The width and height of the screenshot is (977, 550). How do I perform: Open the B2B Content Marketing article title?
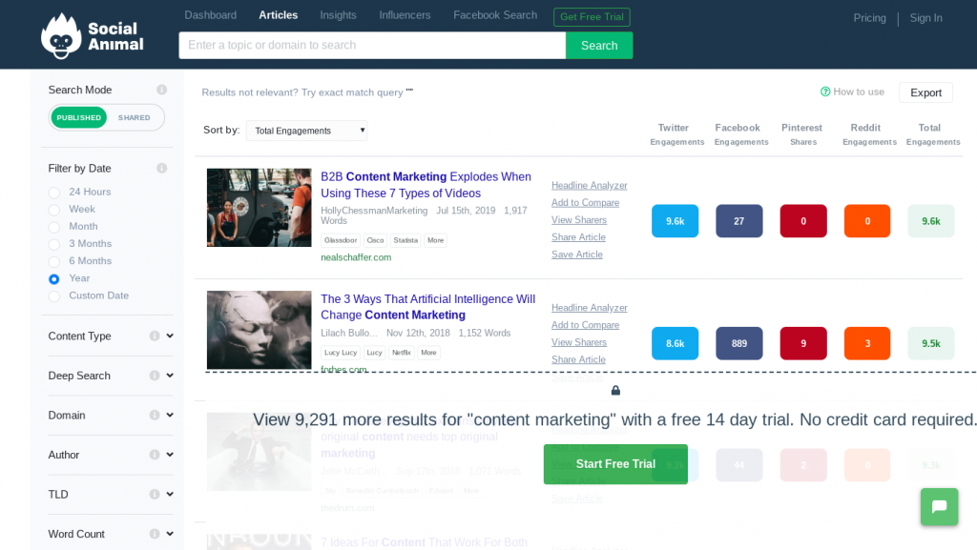[x=426, y=185]
